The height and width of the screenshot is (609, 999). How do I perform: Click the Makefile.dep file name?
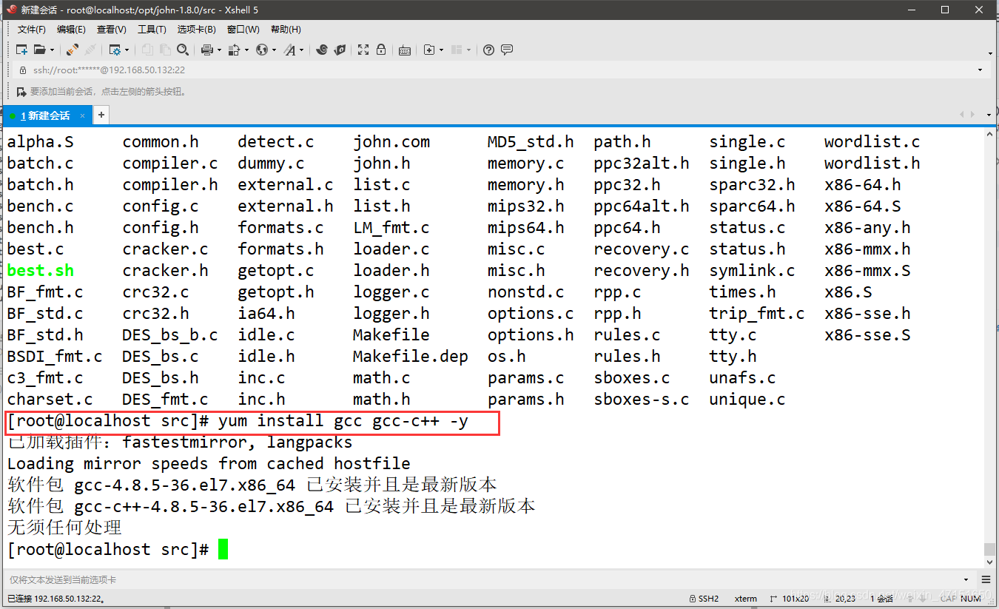tap(411, 357)
